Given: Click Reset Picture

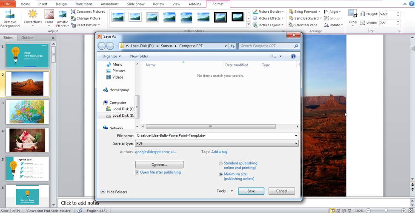Looking at the screenshot, I should (x=86, y=25).
